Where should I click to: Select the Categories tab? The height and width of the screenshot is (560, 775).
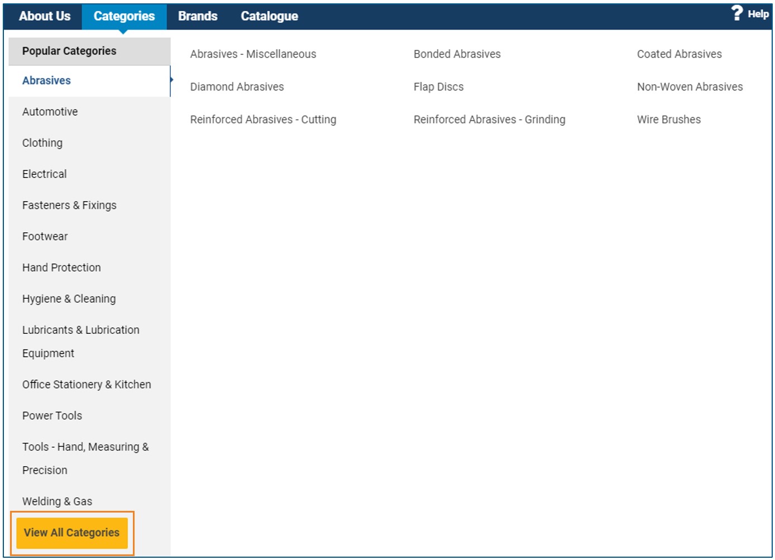124,16
